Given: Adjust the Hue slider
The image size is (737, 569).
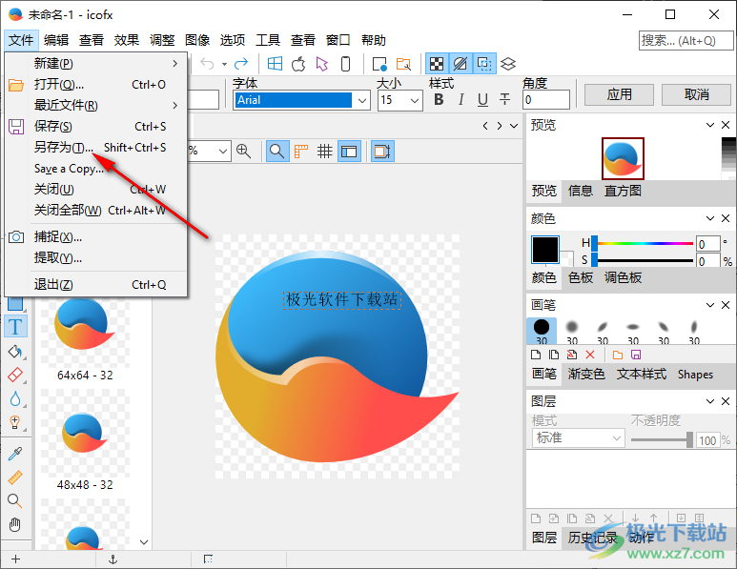Looking at the screenshot, I should [643, 243].
